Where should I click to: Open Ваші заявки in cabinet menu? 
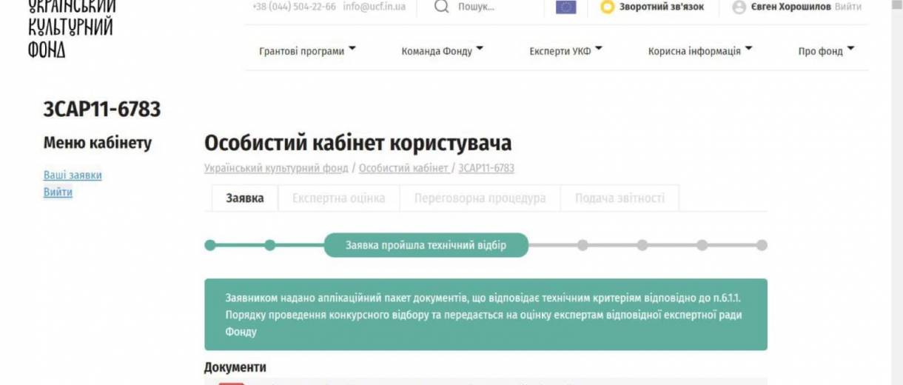pyautogui.click(x=73, y=175)
